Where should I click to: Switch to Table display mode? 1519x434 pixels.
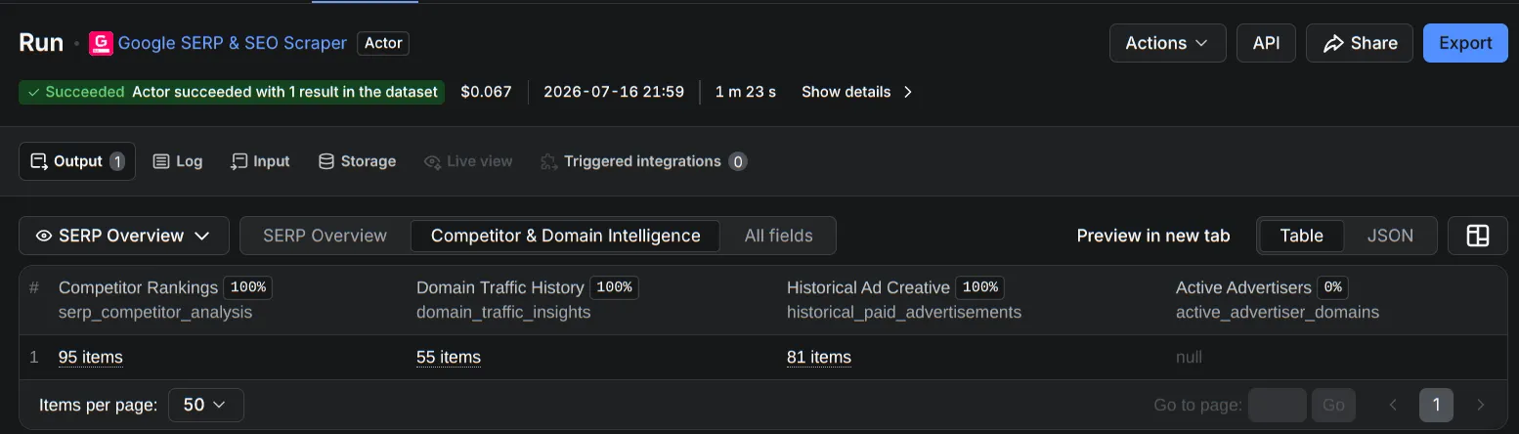[x=1301, y=236]
